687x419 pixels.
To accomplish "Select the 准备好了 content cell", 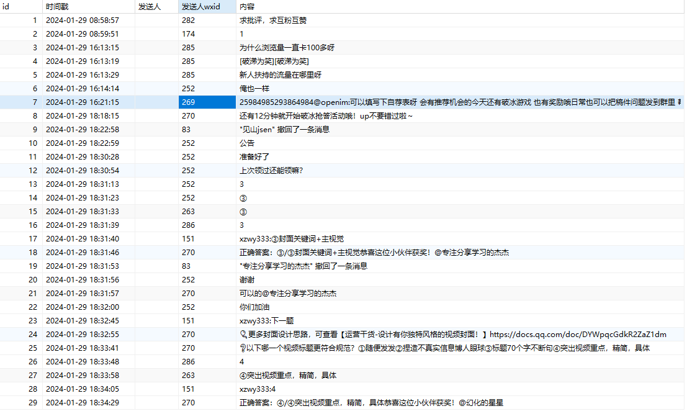I will click(460, 156).
